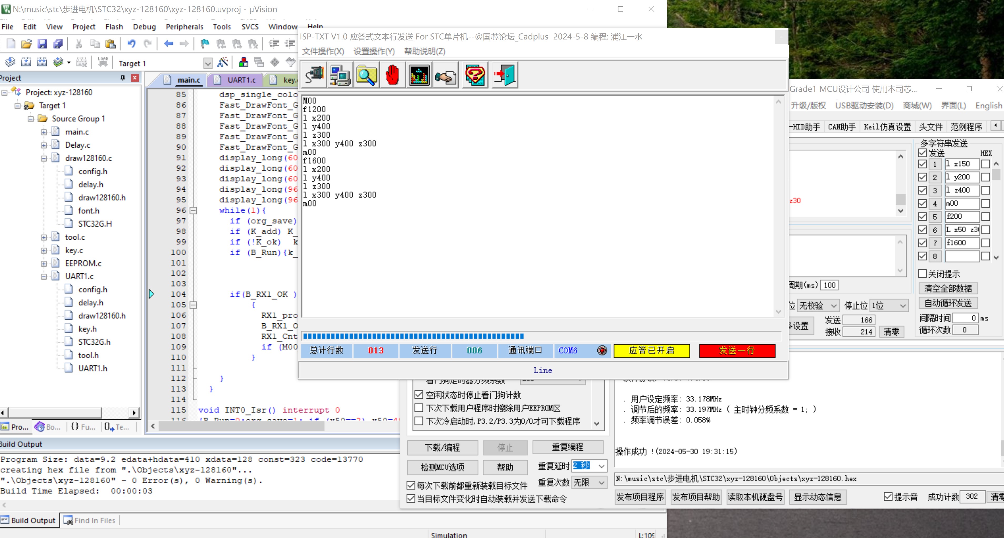Click the Save All icon
The height and width of the screenshot is (538, 1004).
(x=58, y=44)
